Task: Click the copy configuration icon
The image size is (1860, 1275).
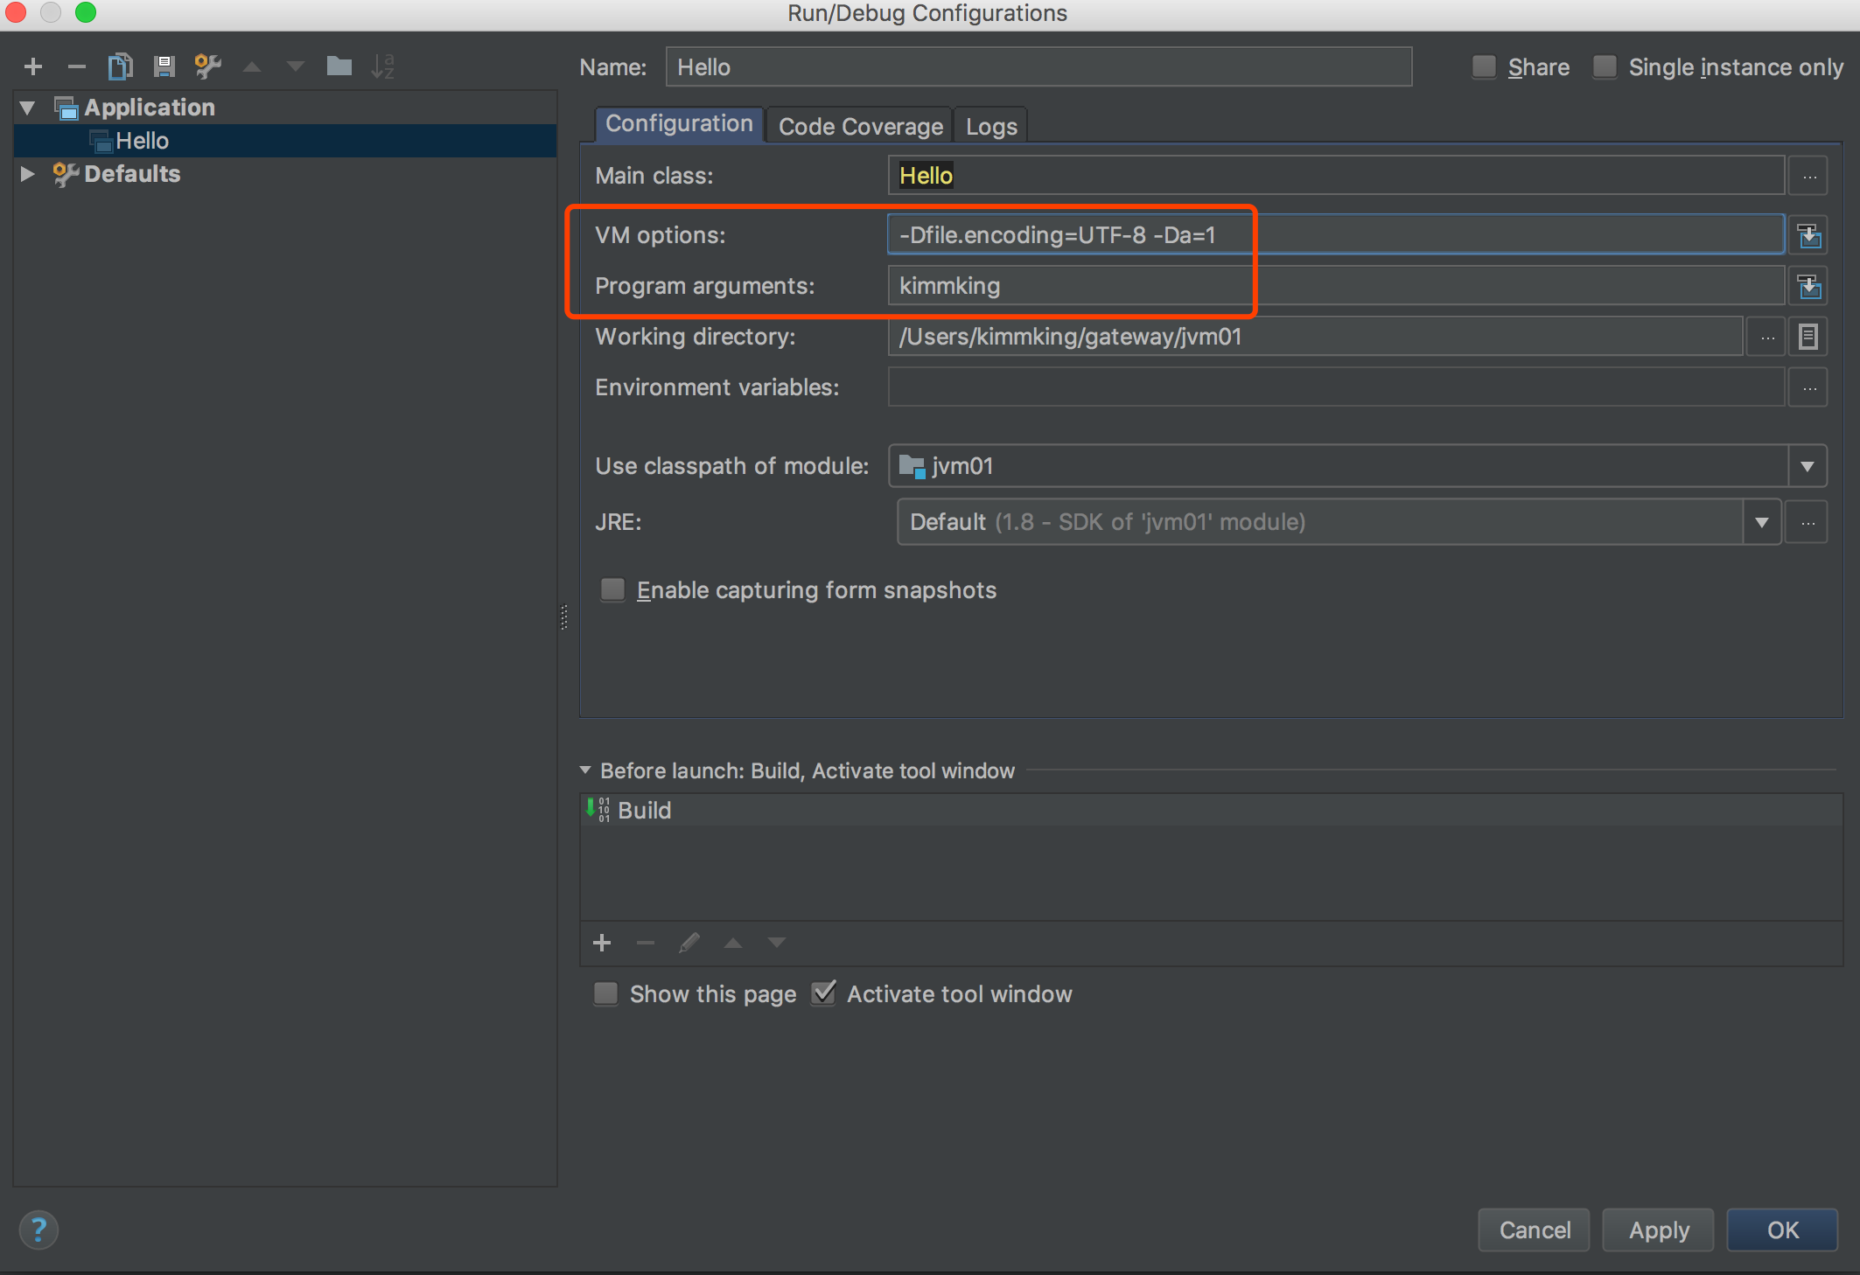Action: 120,66
